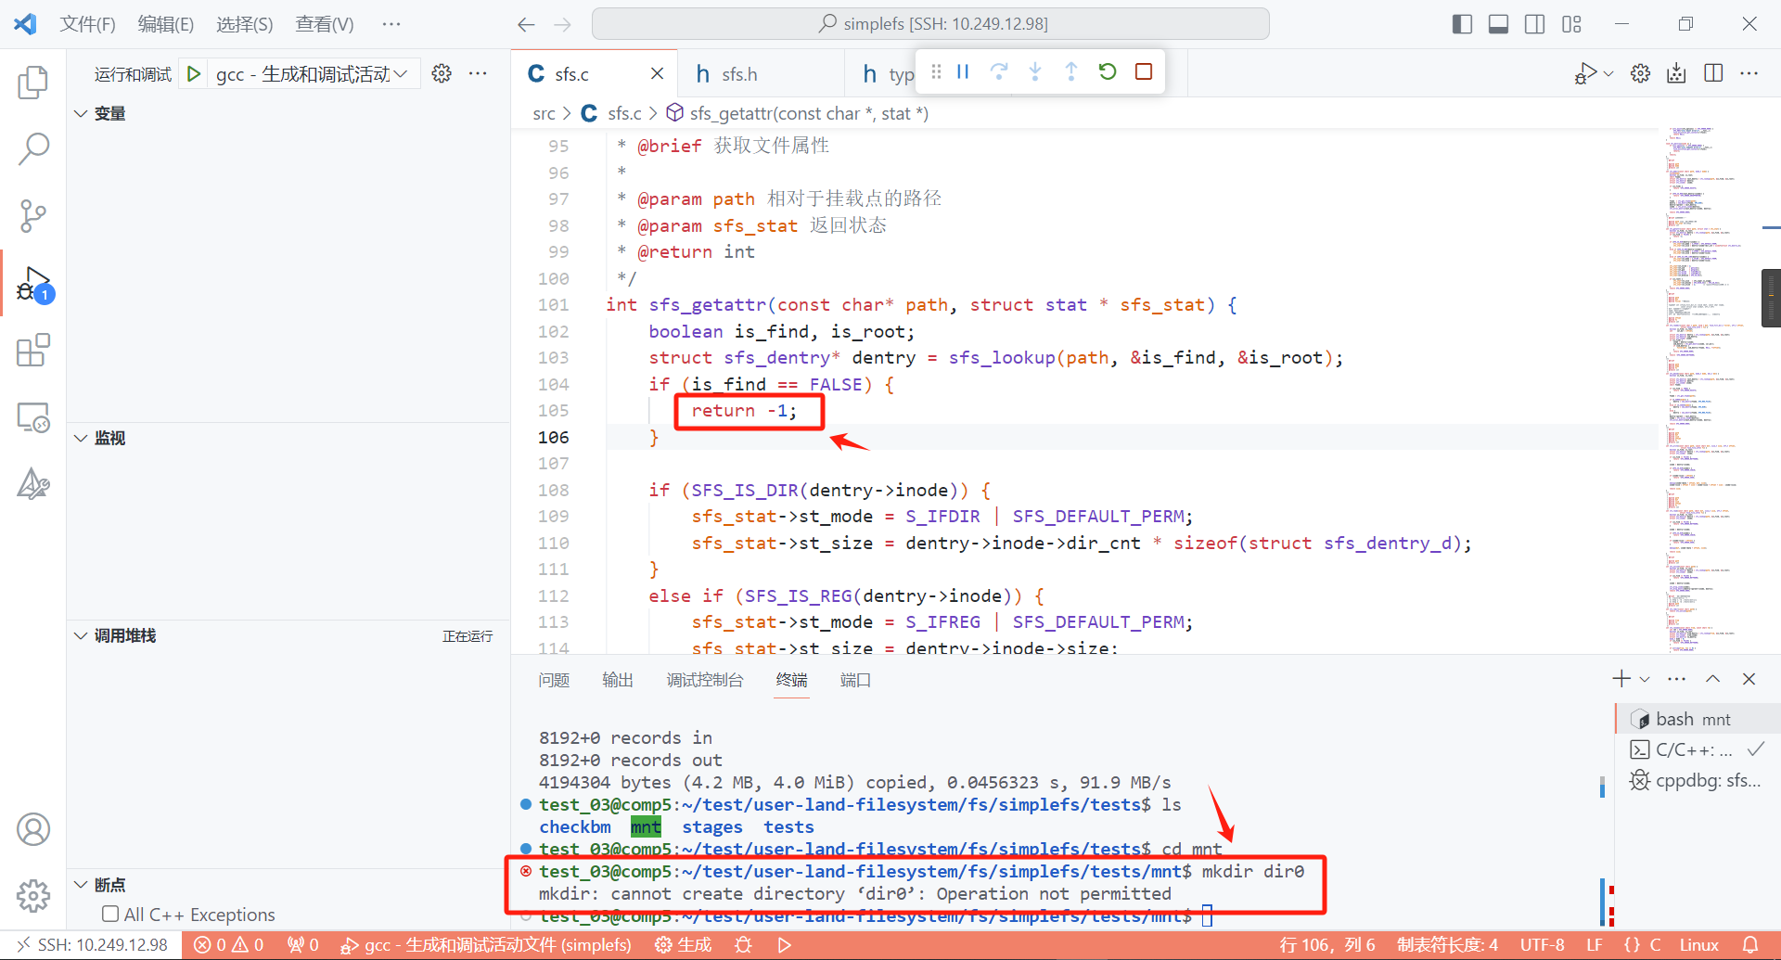Image resolution: width=1781 pixels, height=960 pixels.
Task: Open the Explorer view in activity bar
Action: pos(33,83)
